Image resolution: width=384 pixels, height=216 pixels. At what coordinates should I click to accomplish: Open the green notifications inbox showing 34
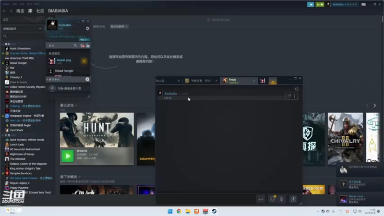(320, 4)
